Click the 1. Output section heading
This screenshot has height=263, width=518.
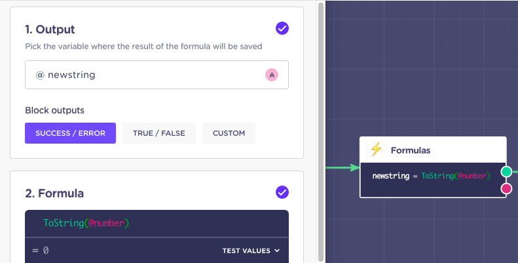pos(50,29)
